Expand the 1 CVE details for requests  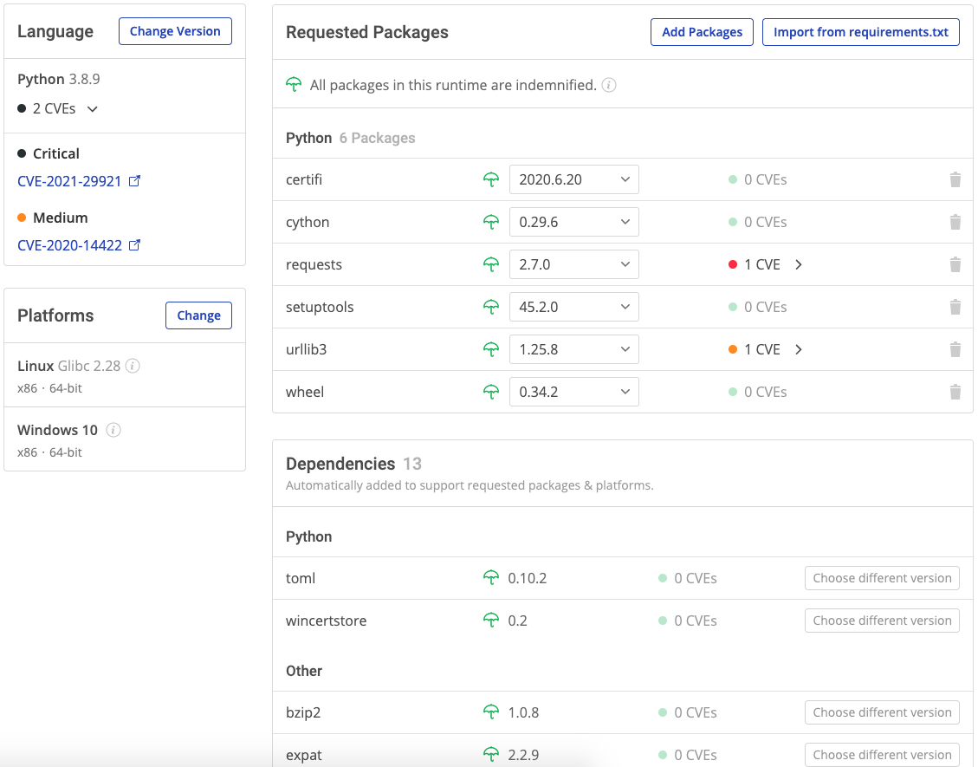[797, 264]
